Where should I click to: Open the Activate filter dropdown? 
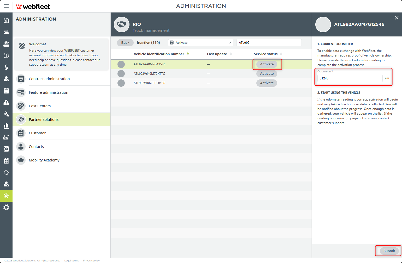(201, 43)
